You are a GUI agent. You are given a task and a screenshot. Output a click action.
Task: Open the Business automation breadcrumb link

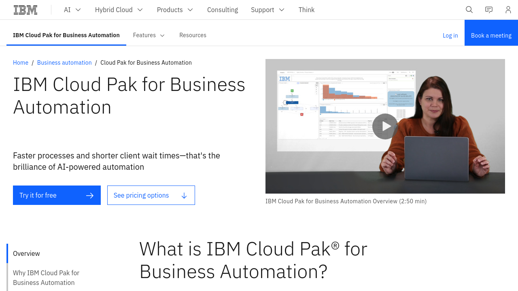[64, 63]
